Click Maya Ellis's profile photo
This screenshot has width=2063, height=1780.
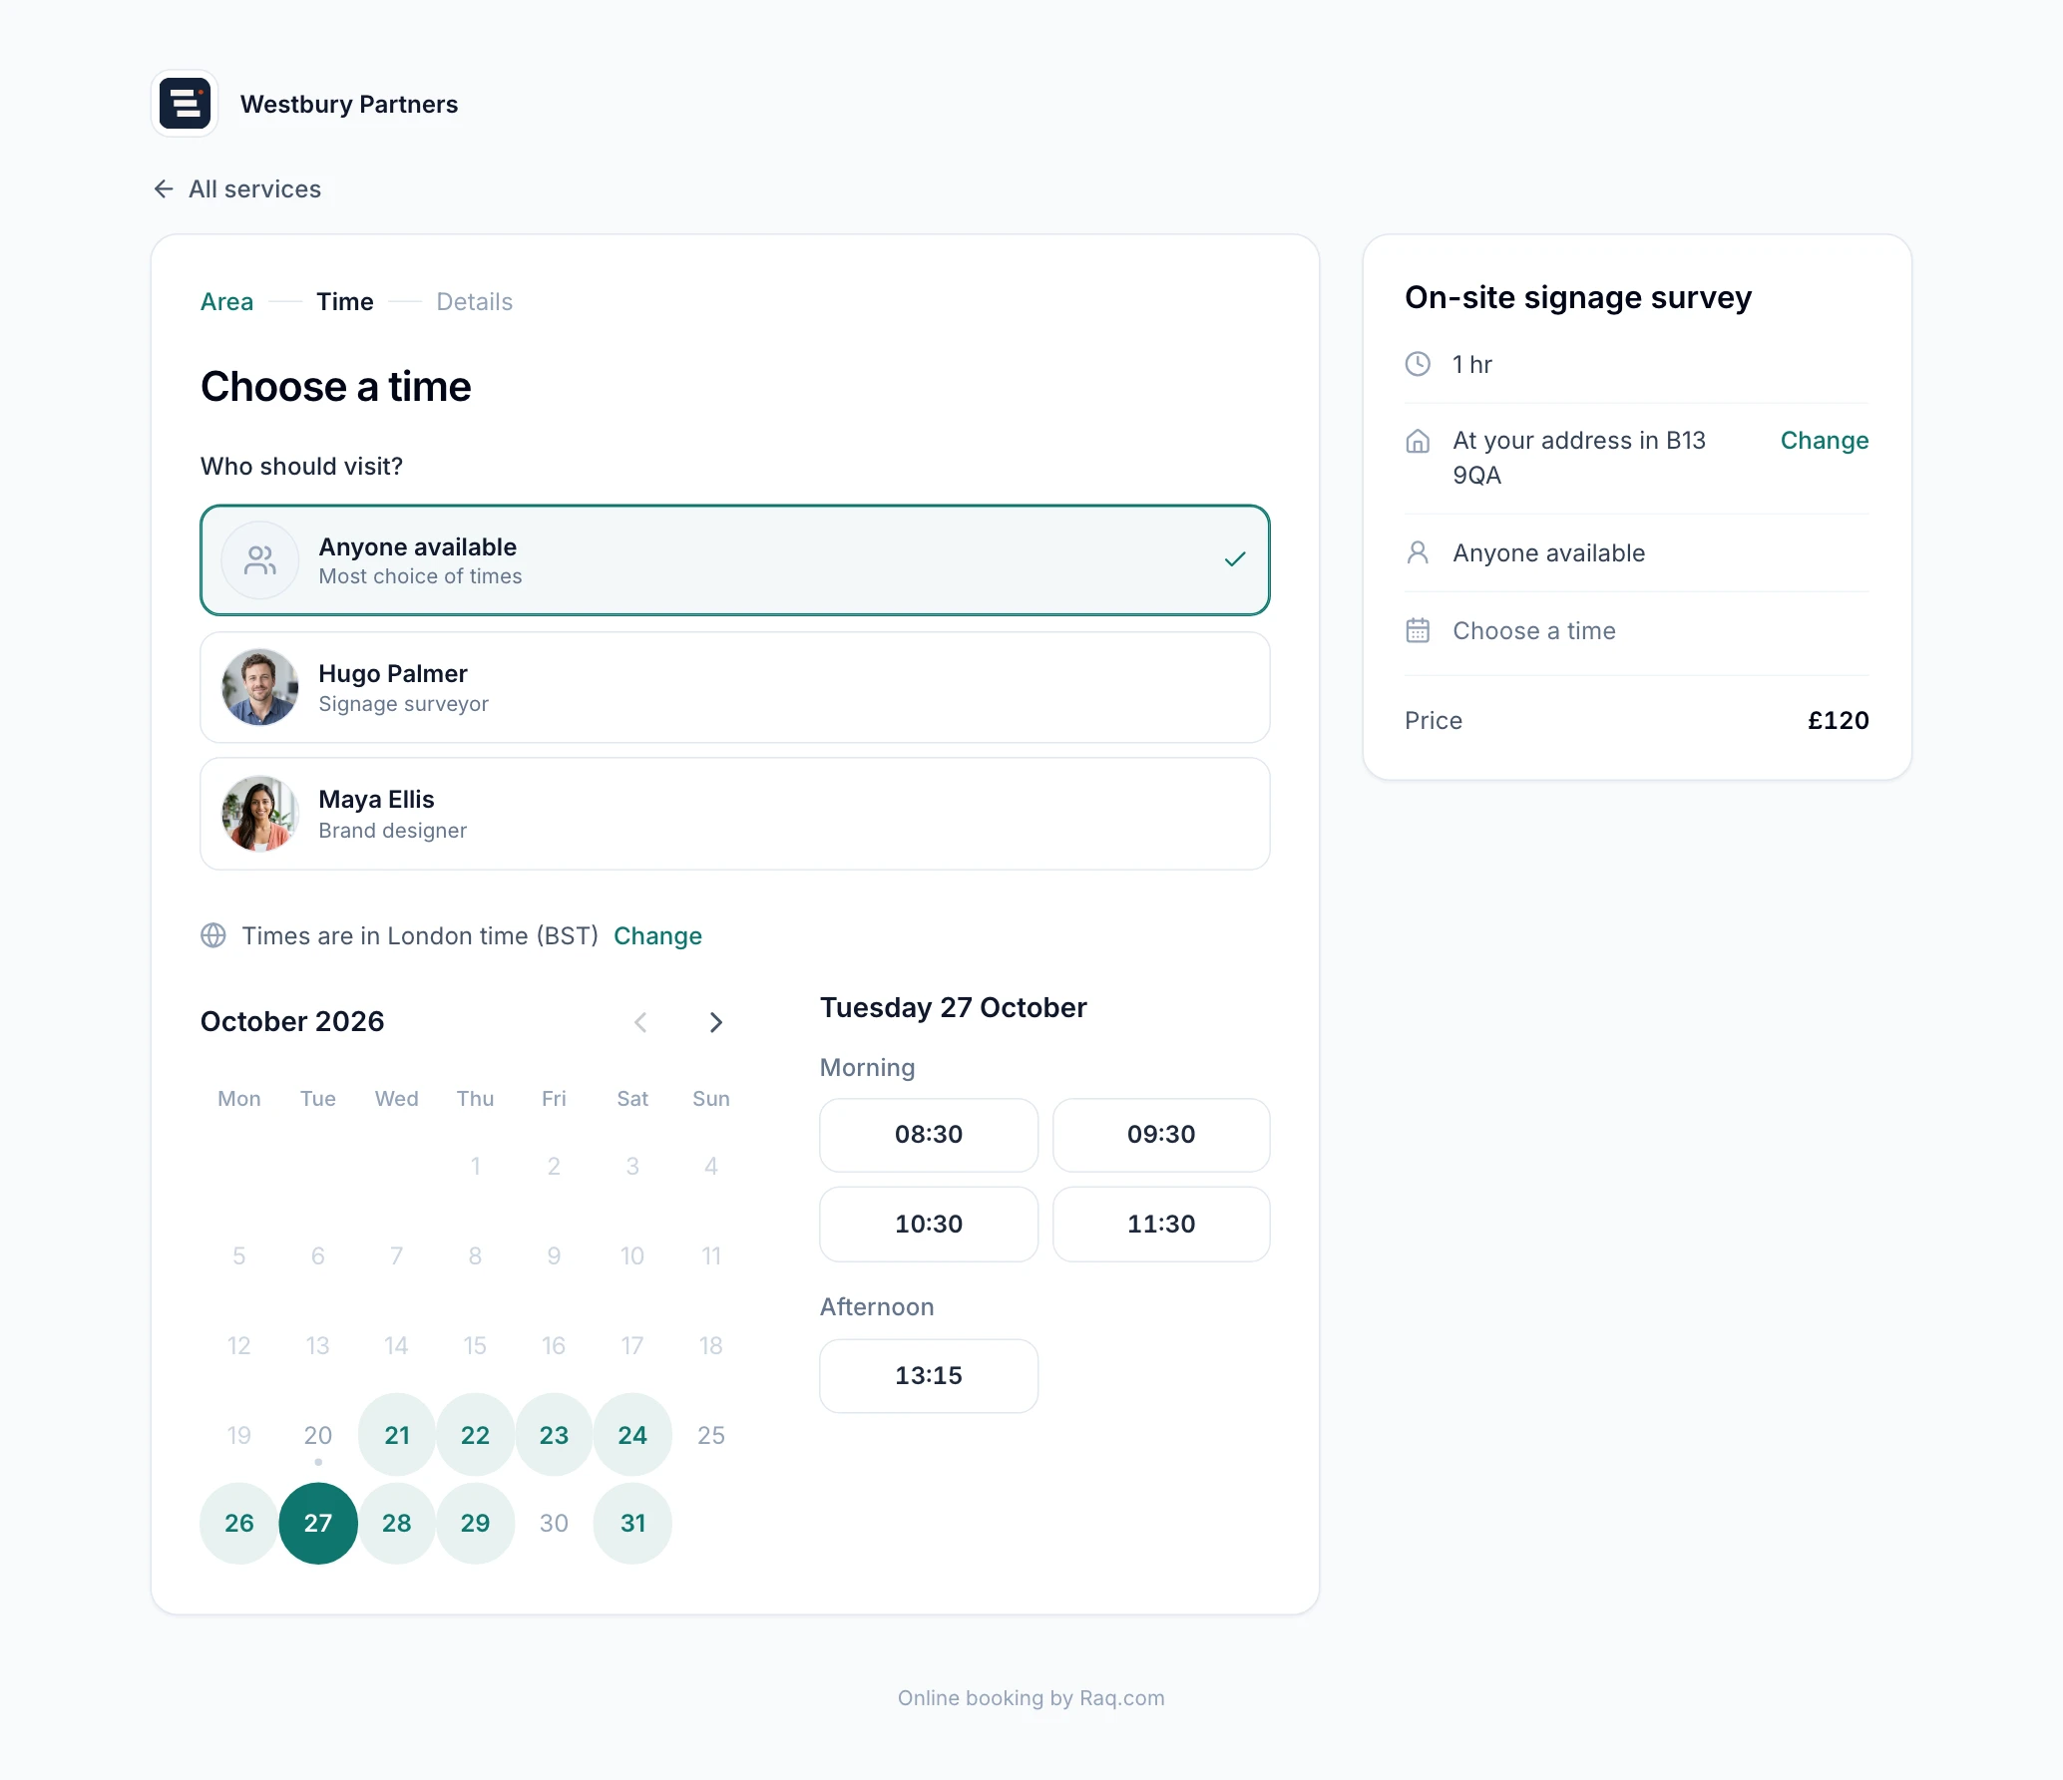[260, 814]
